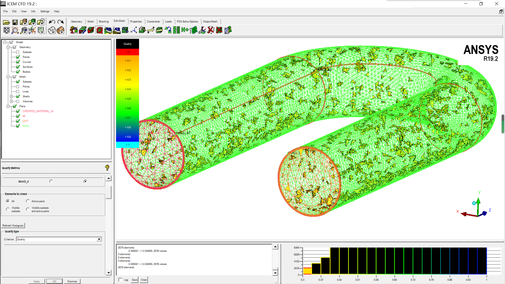
Task: Click the Delete Elements icon
Action: (x=219, y=30)
